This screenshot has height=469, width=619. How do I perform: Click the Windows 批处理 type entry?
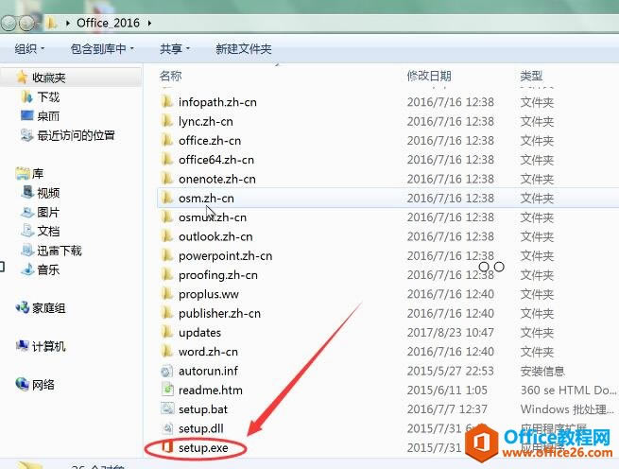[x=567, y=408]
